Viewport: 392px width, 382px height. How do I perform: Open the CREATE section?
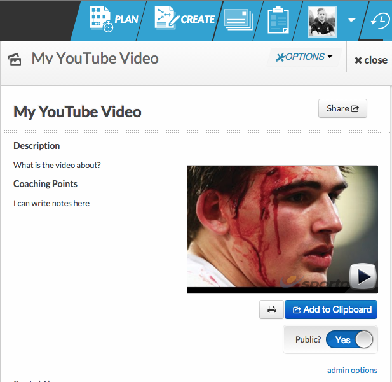tap(186, 20)
